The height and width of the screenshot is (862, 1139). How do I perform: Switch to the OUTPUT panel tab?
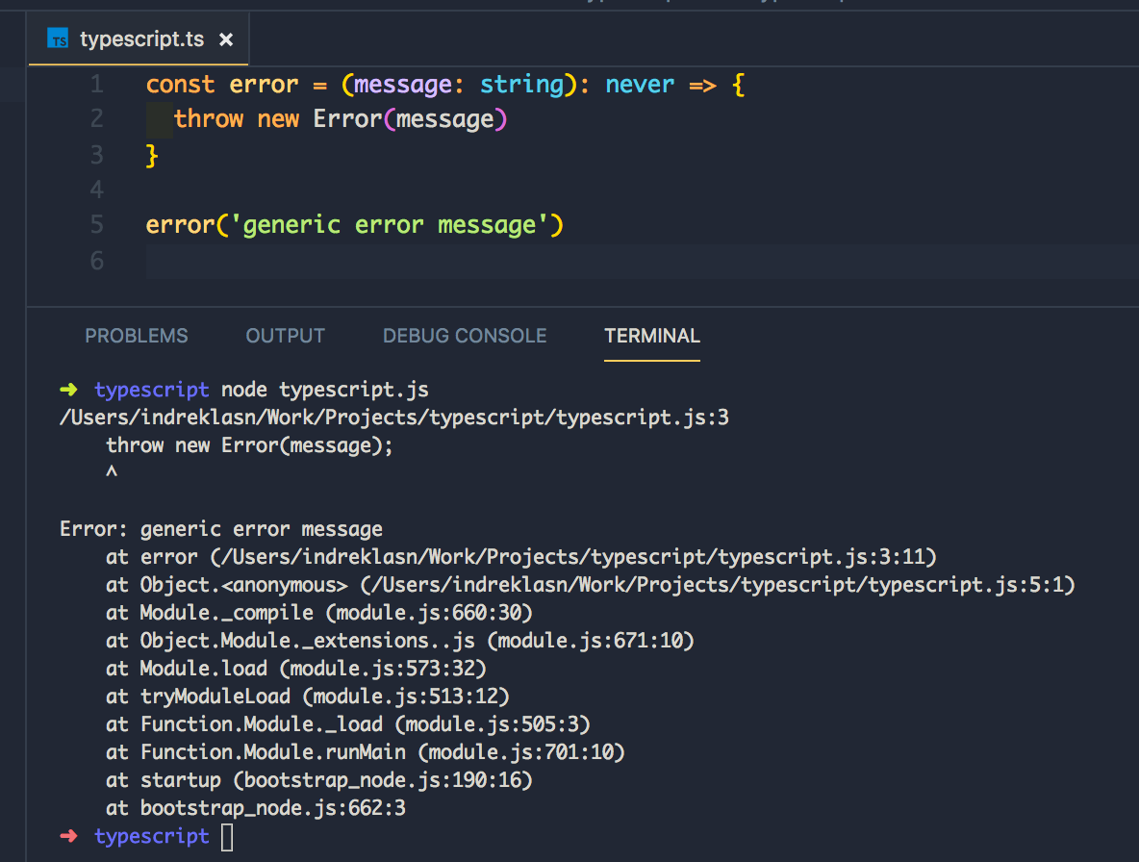(x=285, y=336)
